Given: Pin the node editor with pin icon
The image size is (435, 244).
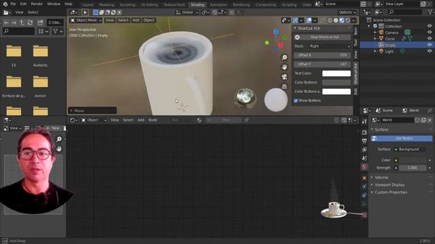Looking at the screenshot, I should (x=246, y=120).
